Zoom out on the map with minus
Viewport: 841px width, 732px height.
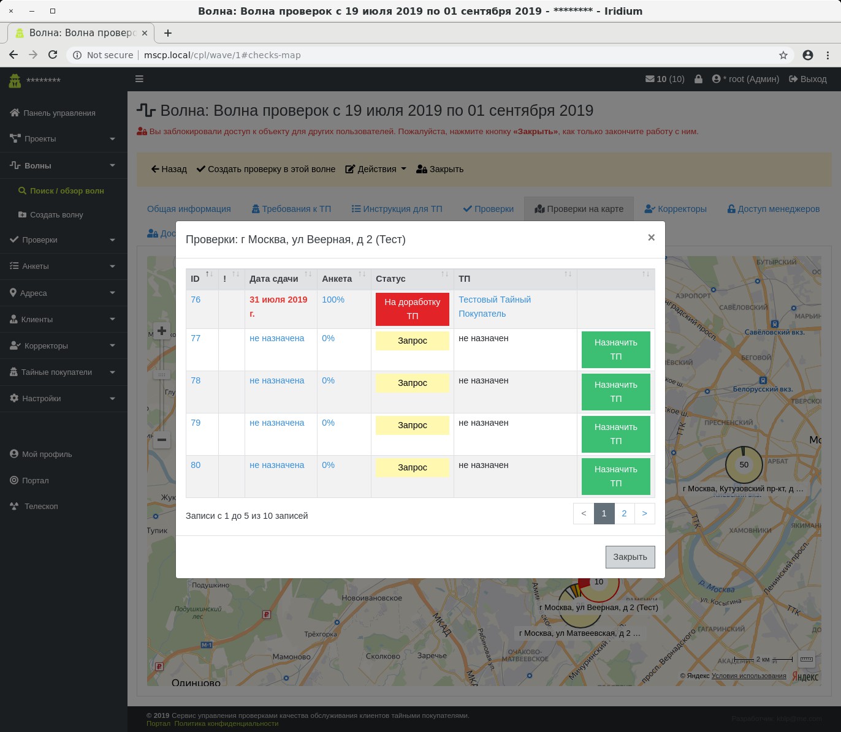tap(162, 439)
